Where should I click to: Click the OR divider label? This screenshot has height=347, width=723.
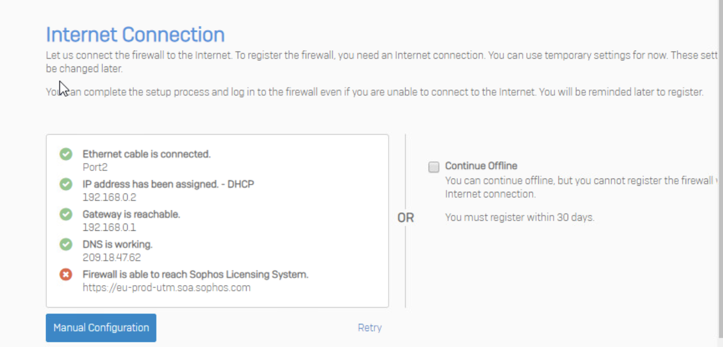click(x=405, y=218)
